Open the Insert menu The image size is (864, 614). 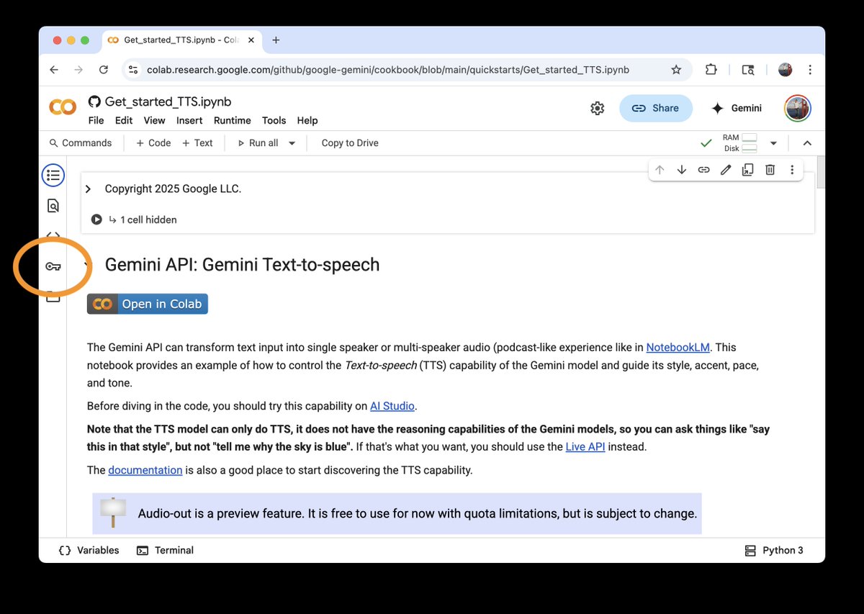tap(189, 120)
